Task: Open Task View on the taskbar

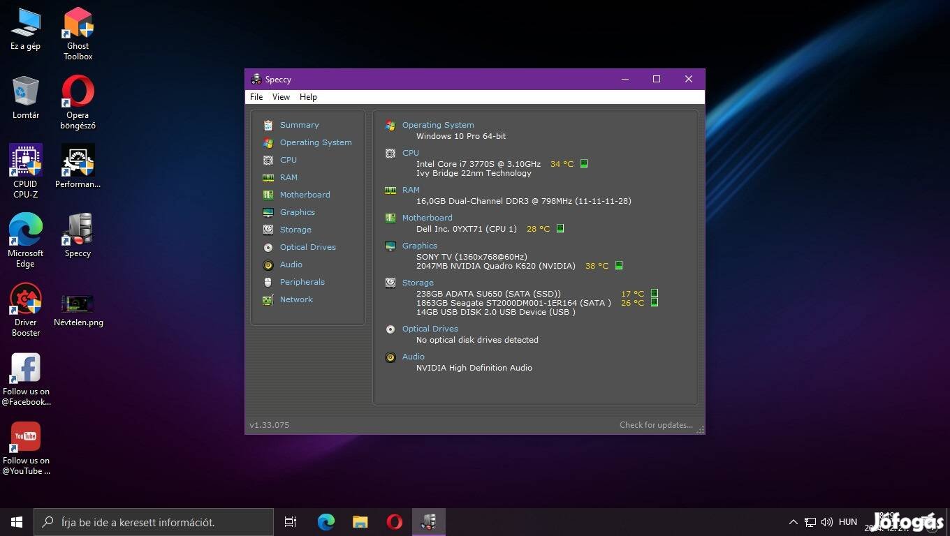Action: tap(291, 522)
